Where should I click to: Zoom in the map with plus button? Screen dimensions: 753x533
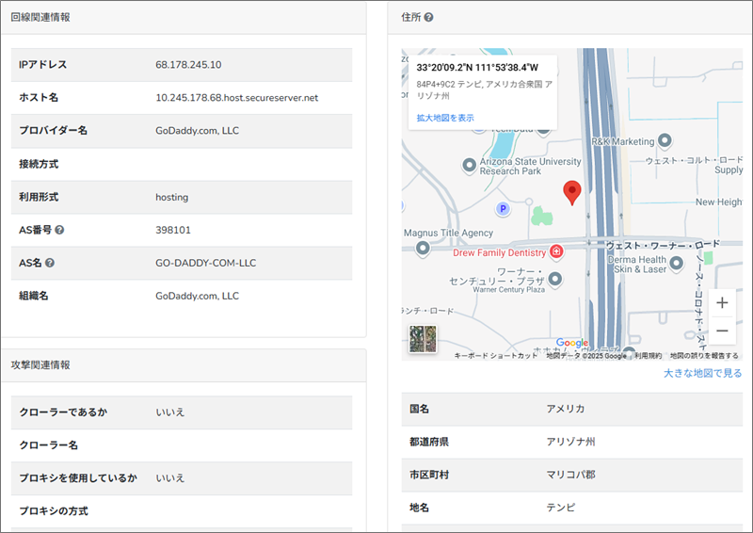pos(722,303)
